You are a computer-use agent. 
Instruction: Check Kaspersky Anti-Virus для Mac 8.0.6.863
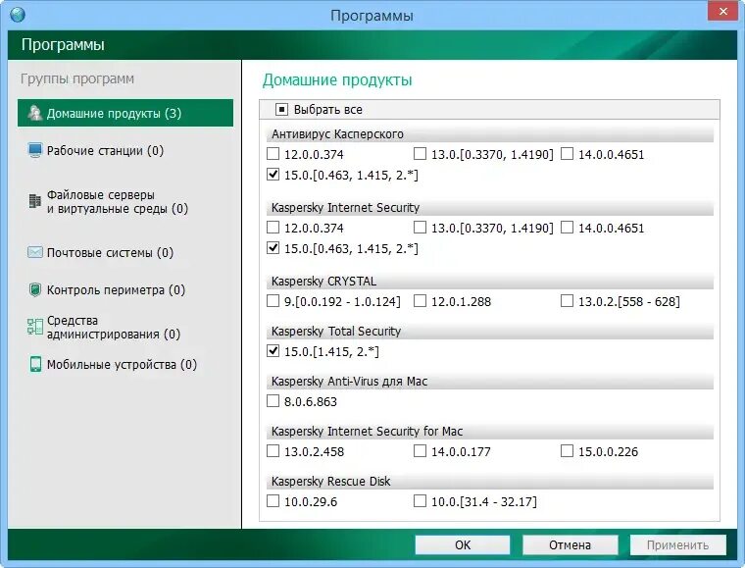[x=273, y=401]
